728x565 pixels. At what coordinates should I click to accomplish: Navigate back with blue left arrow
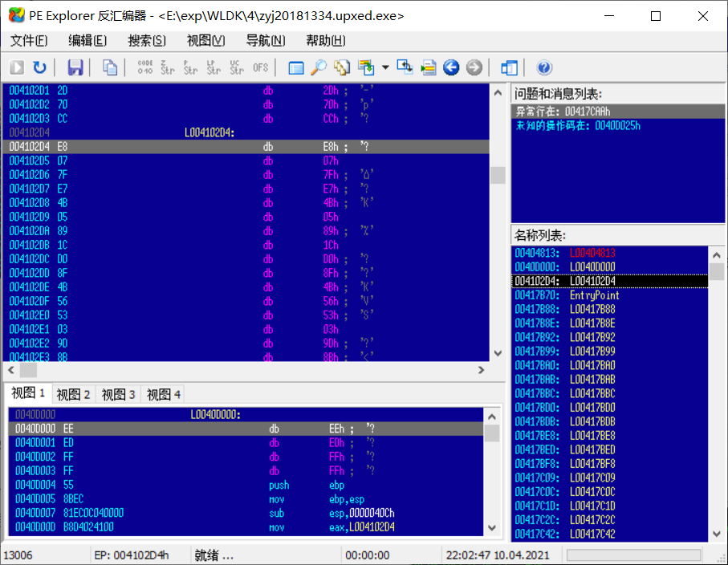451,67
